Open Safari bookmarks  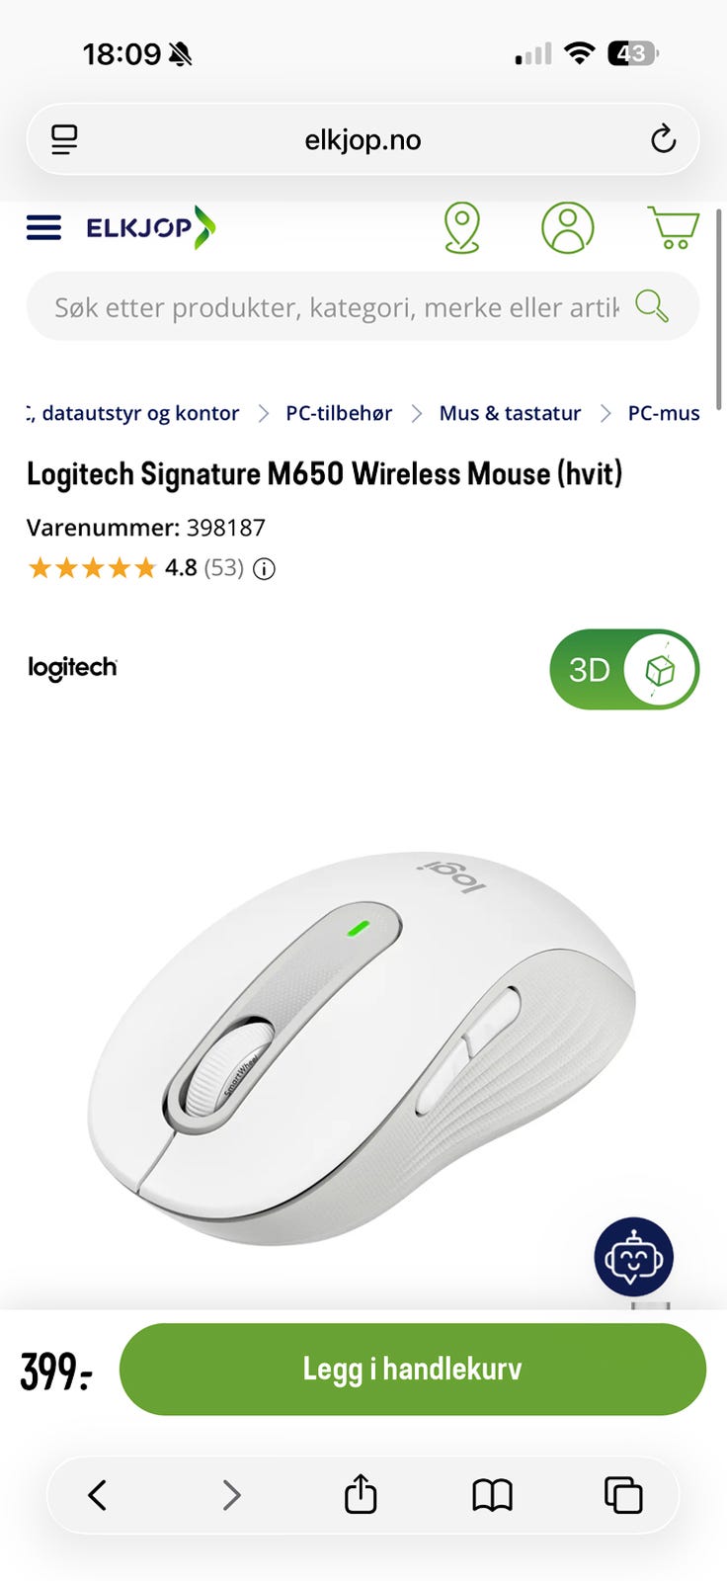click(x=492, y=1495)
